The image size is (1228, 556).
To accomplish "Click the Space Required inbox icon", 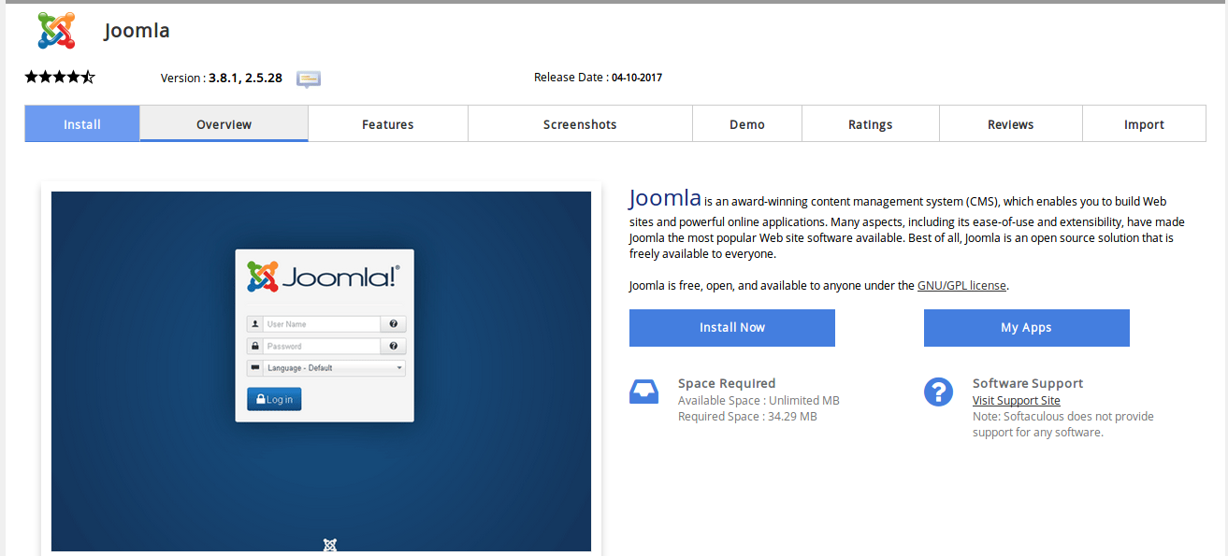I will click(643, 392).
